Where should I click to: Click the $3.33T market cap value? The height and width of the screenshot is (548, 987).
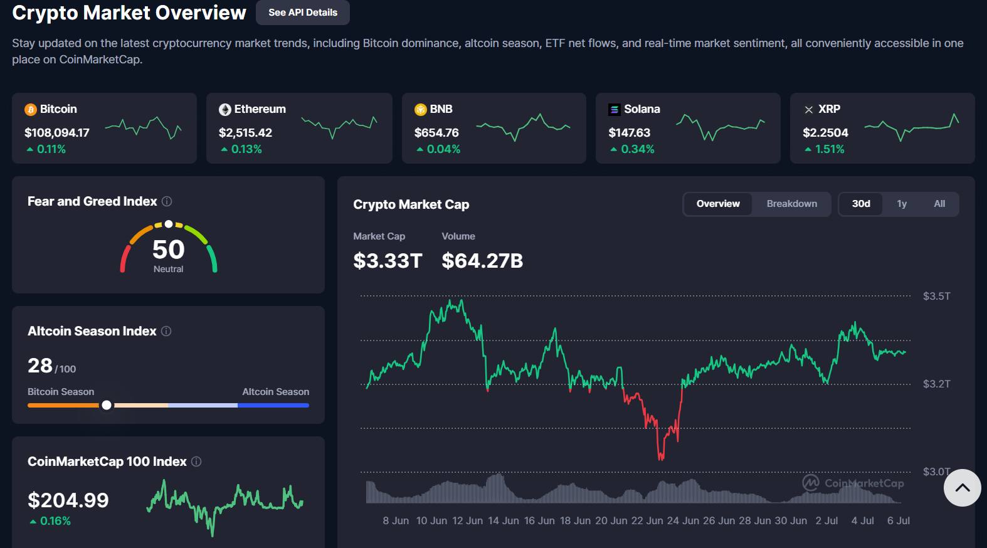[x=388, y=261]
